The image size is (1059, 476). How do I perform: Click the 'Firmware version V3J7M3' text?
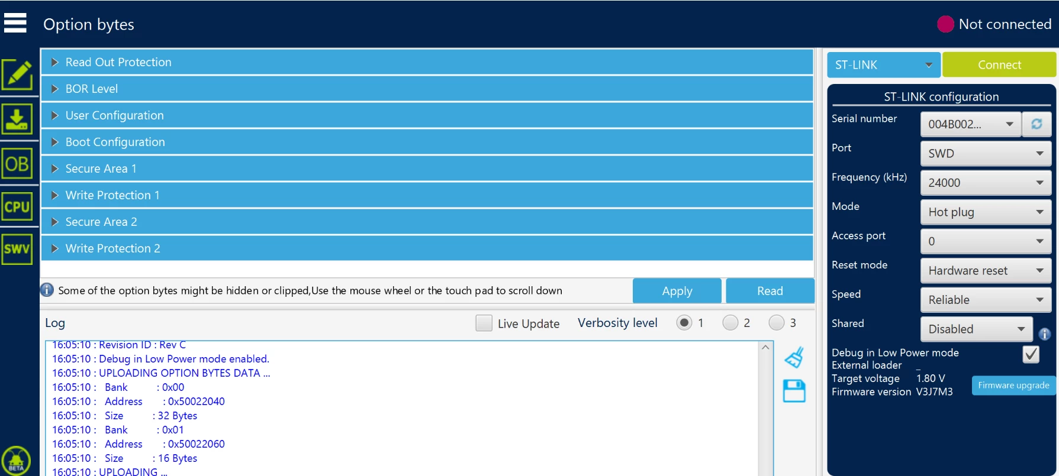(x=892, y=391)
